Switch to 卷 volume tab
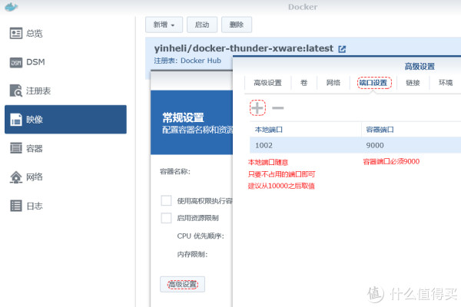The width and height of the screenshot is (461, 307). click(303, 83)
